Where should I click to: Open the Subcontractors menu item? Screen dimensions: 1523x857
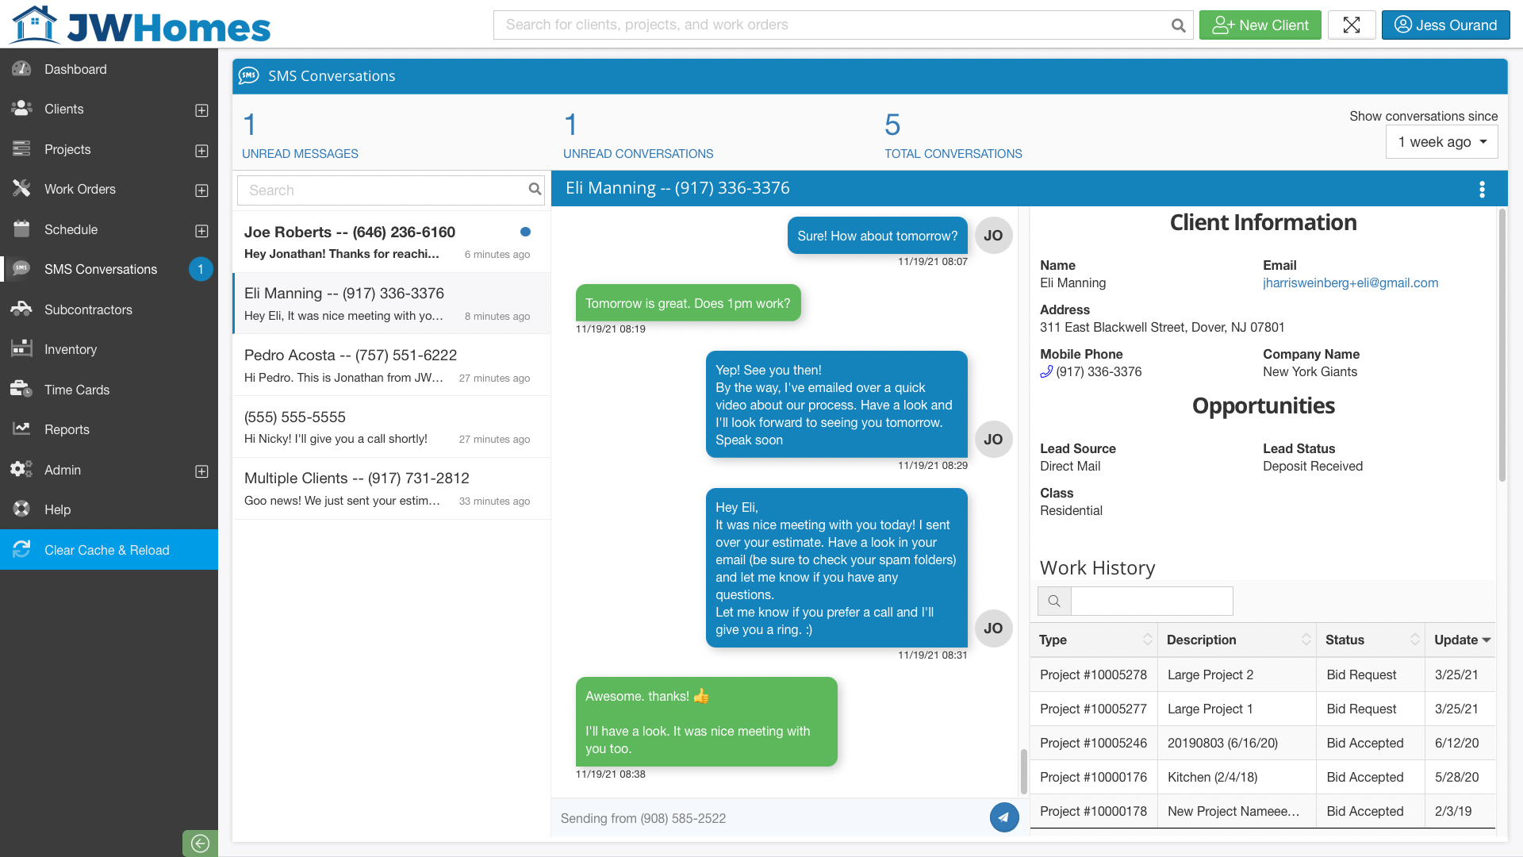coord(88,309)
